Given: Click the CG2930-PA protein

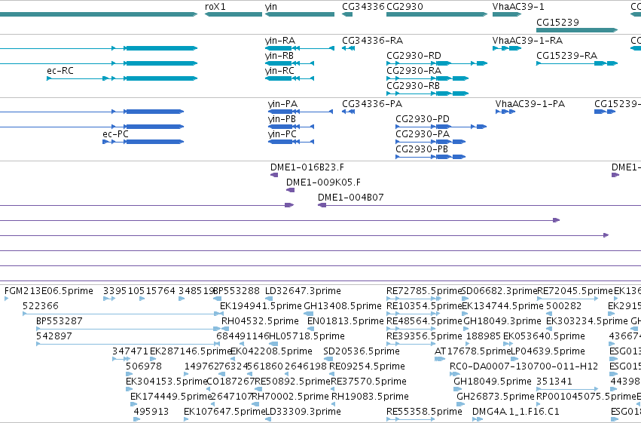Looking at the screenshot, I should coord(430,142).
